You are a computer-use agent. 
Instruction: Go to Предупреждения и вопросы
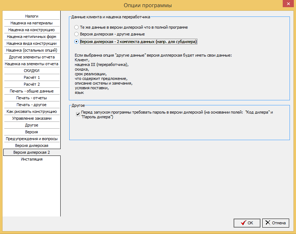tap(32, 139)
